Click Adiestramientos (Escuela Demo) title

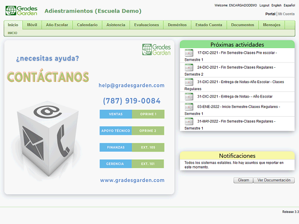point(93,11)
